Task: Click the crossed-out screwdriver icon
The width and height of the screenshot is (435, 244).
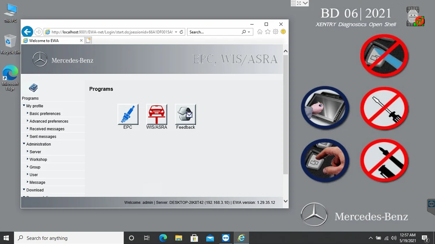Action: click(384, 108)
